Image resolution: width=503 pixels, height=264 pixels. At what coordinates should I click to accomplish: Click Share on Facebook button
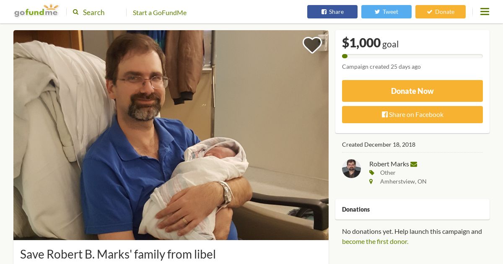(412, 114)
